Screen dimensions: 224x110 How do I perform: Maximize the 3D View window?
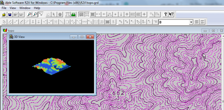pos(82,37)
